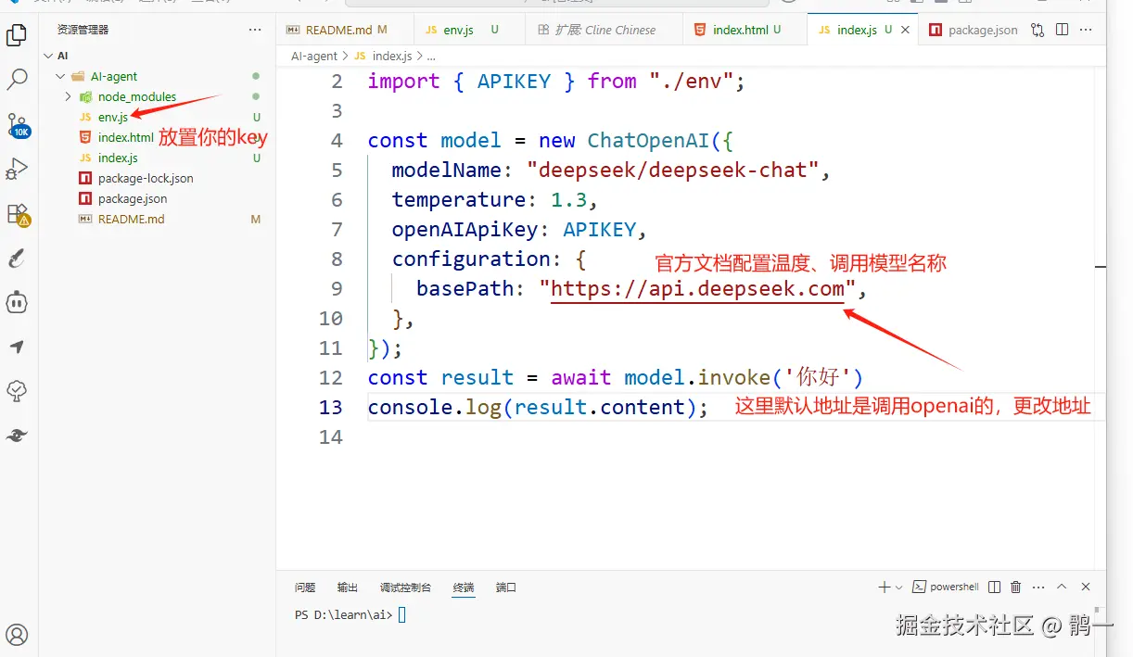Click the api.deepseek.com URL in code
1133x657 pixels.
697,288
